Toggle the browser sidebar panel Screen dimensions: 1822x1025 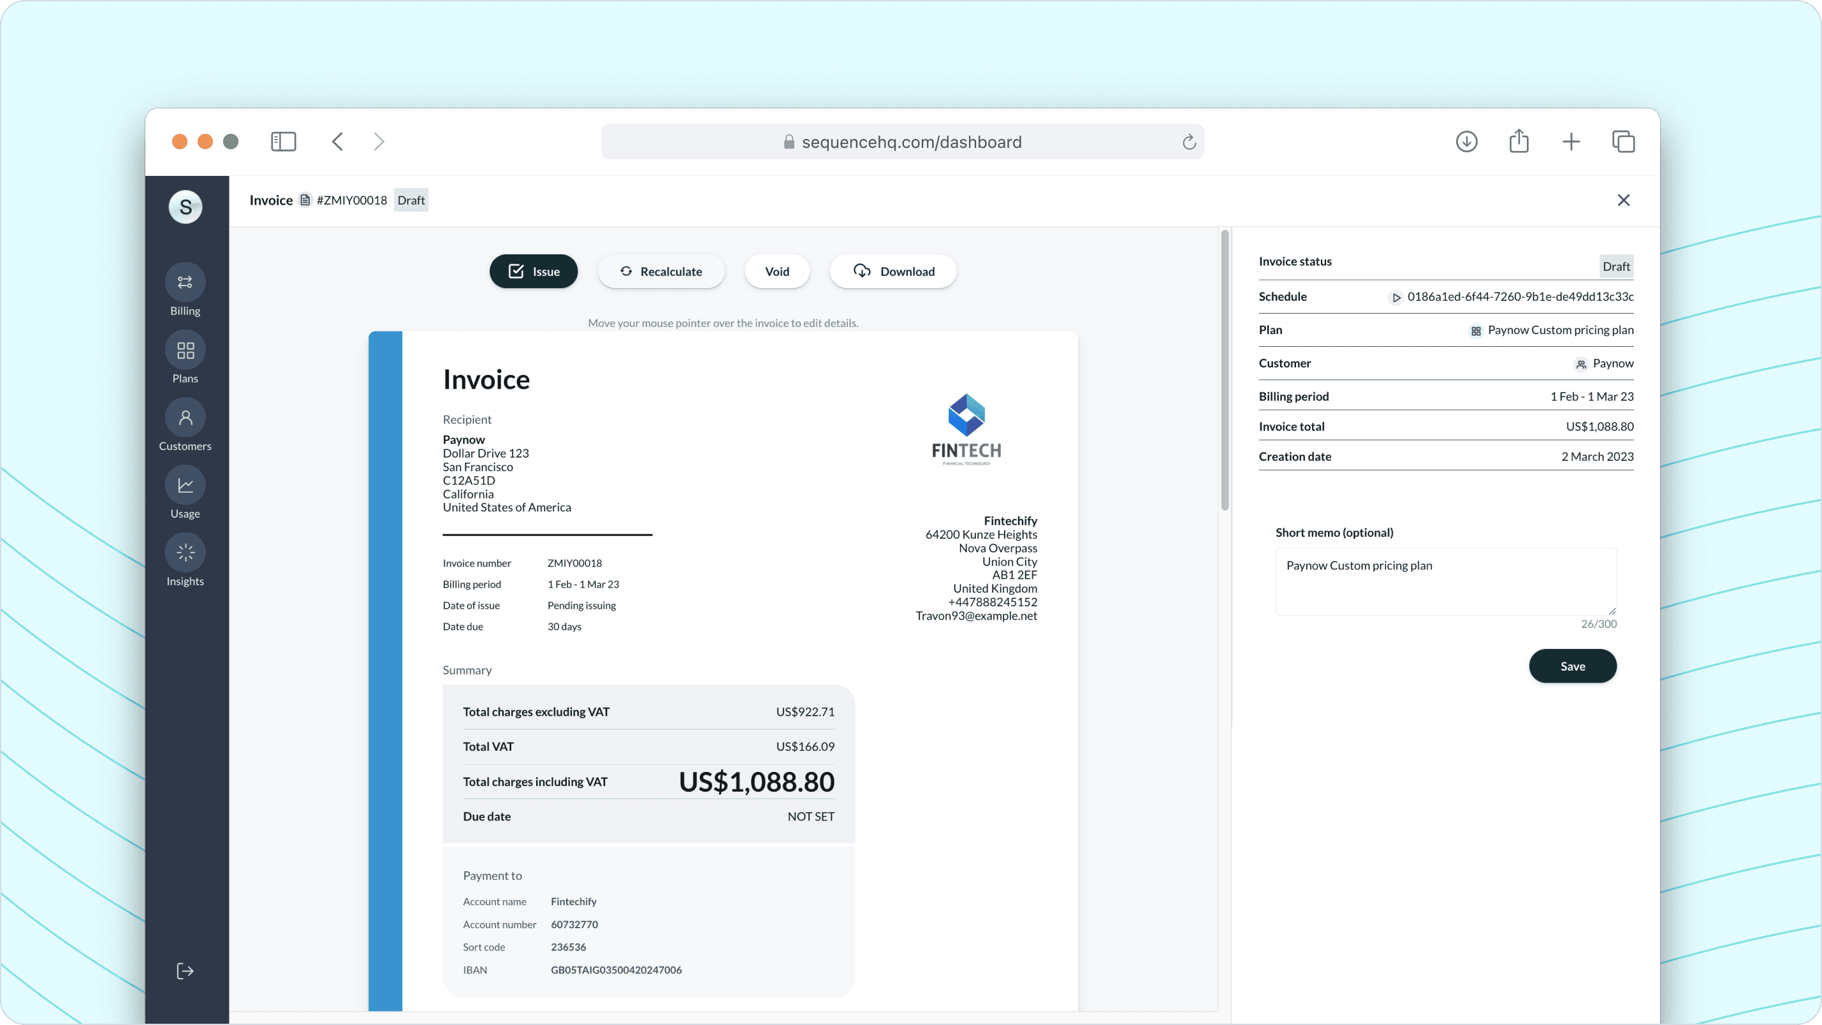click(283, 142)
